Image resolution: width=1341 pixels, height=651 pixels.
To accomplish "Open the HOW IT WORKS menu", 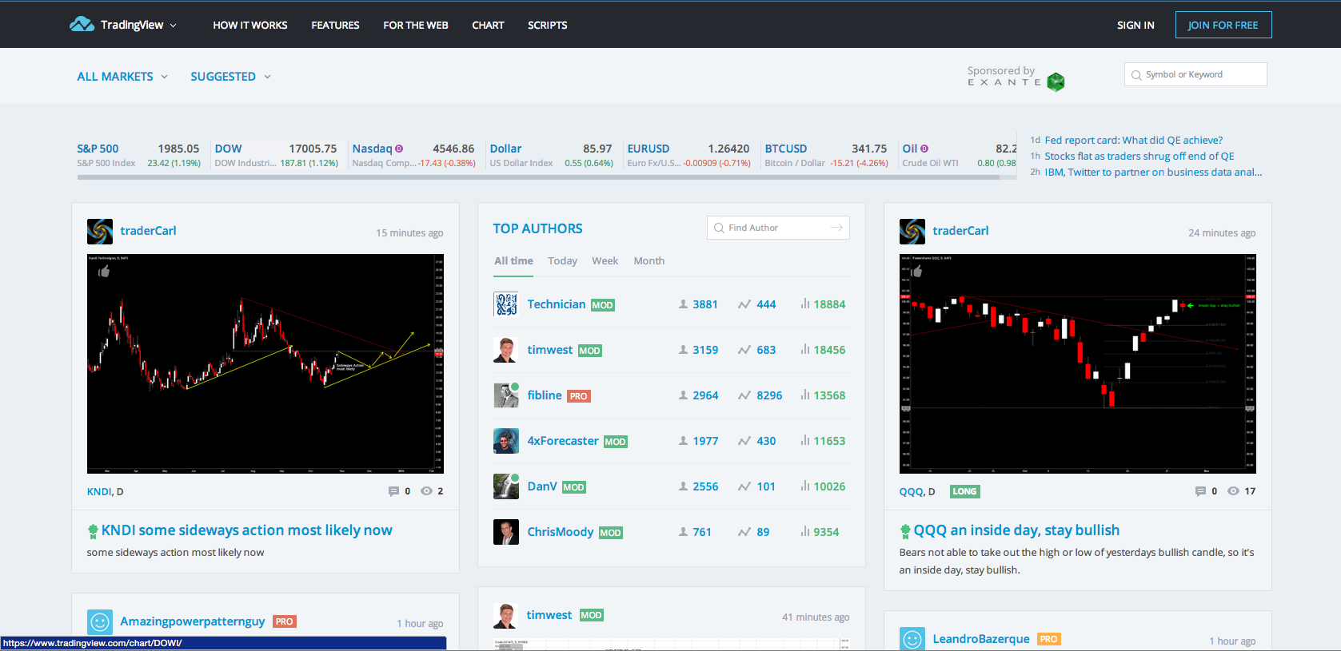I will pyautogui.click(x=250, y=26).
